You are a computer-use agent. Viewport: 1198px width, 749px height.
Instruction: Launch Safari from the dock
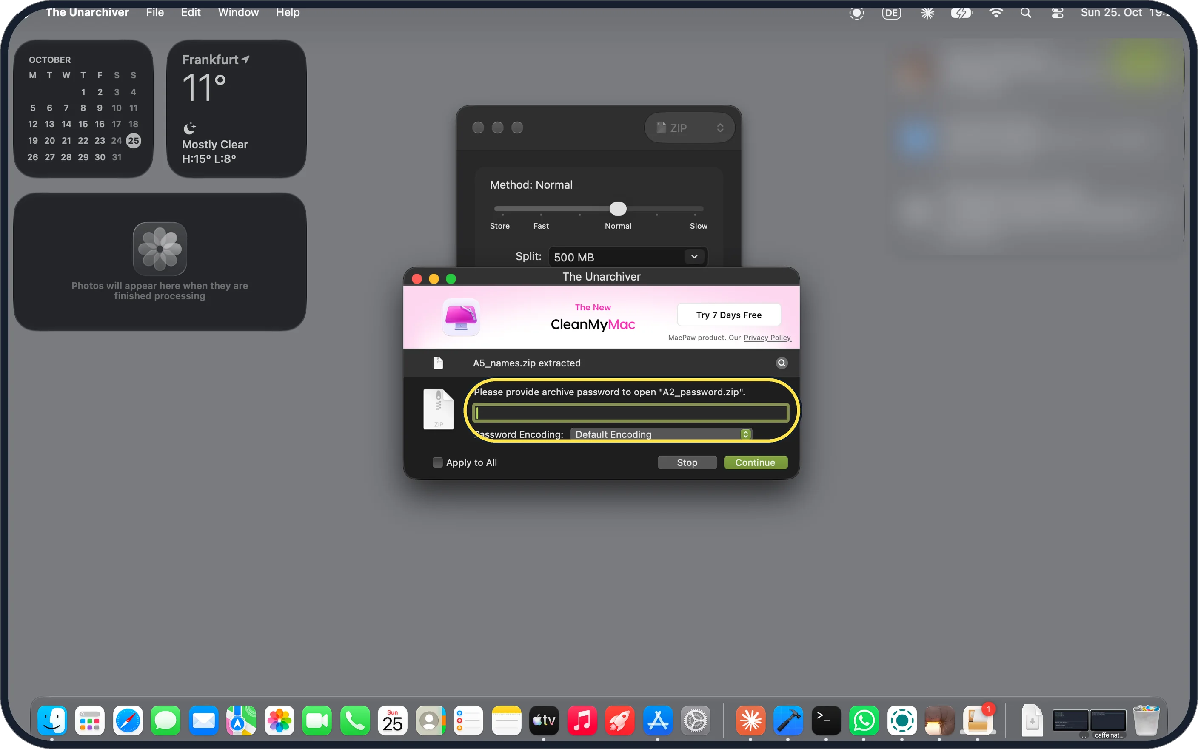click(128, 720)
